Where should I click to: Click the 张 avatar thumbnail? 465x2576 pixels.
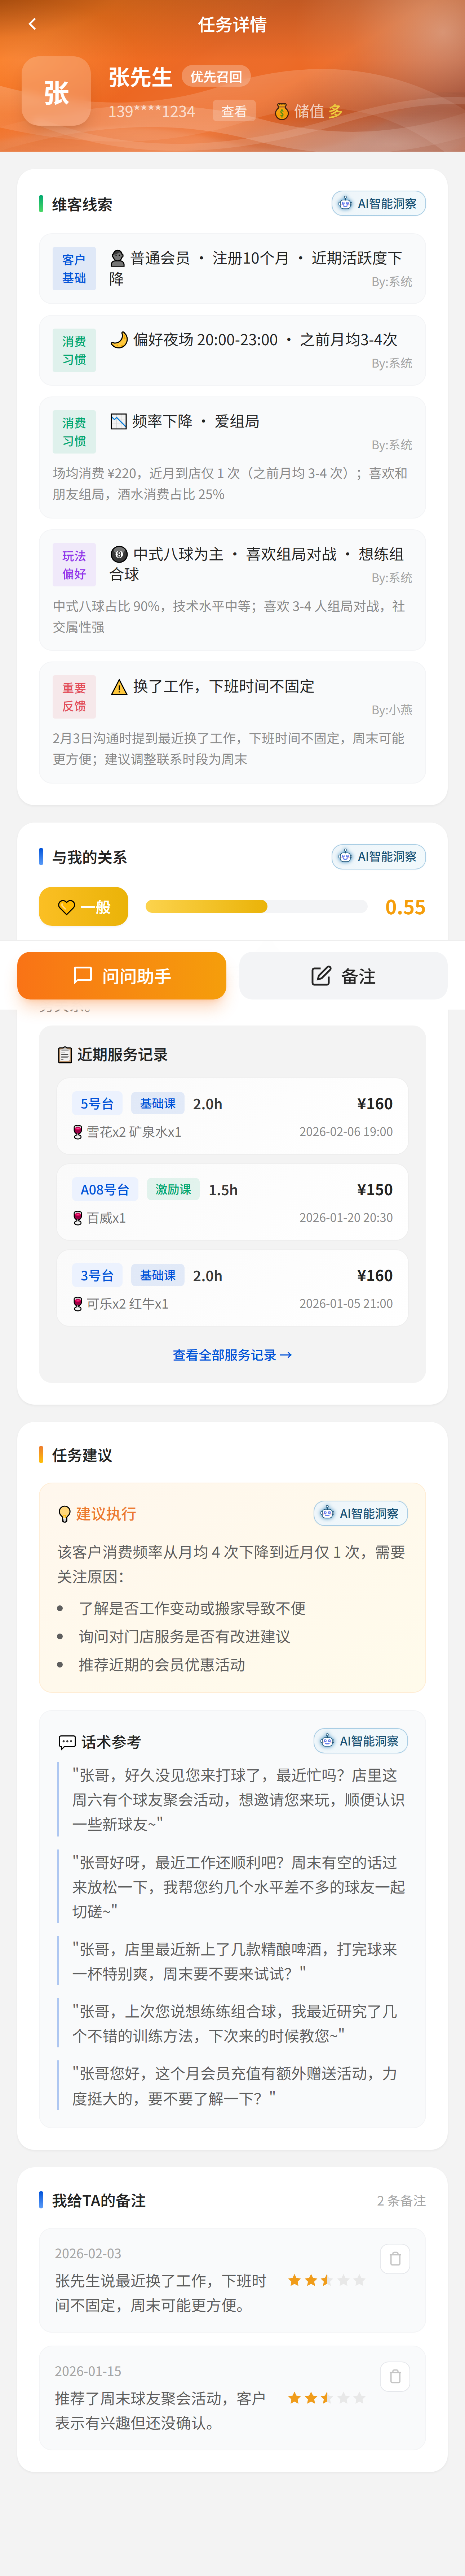coord(56,91)
